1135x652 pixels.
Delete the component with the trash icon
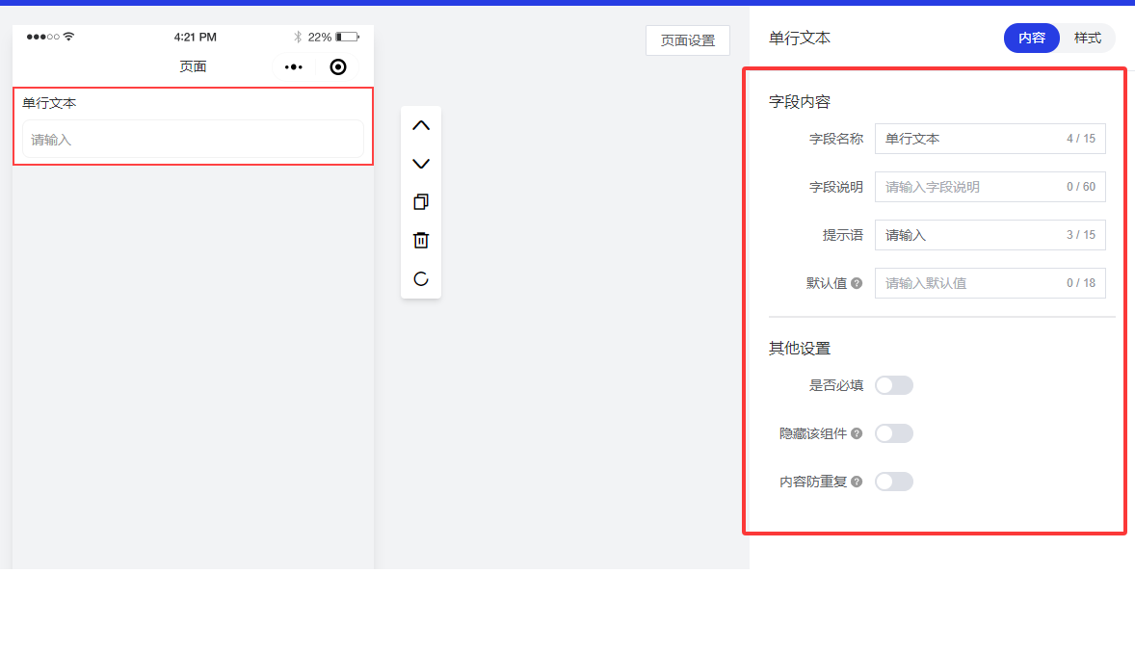click(421, 241)
